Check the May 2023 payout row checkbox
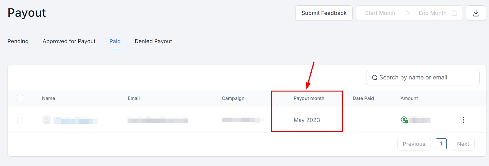Image resolution: width=489 pixels, height=166 pixels. pos(20,120)
